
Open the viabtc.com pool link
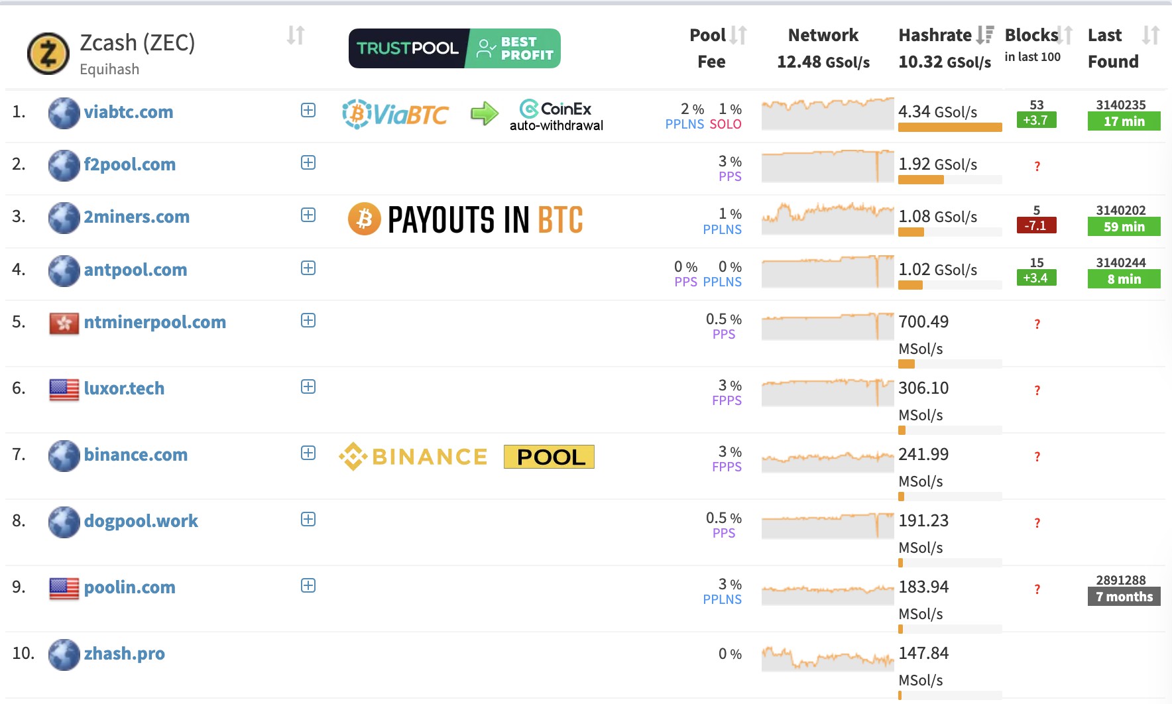pos(128,112)
